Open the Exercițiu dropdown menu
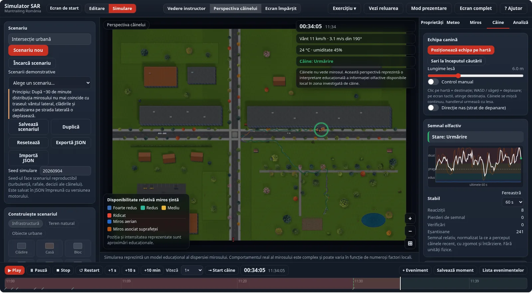Screen dimensions: 532x293 point(344,8)
